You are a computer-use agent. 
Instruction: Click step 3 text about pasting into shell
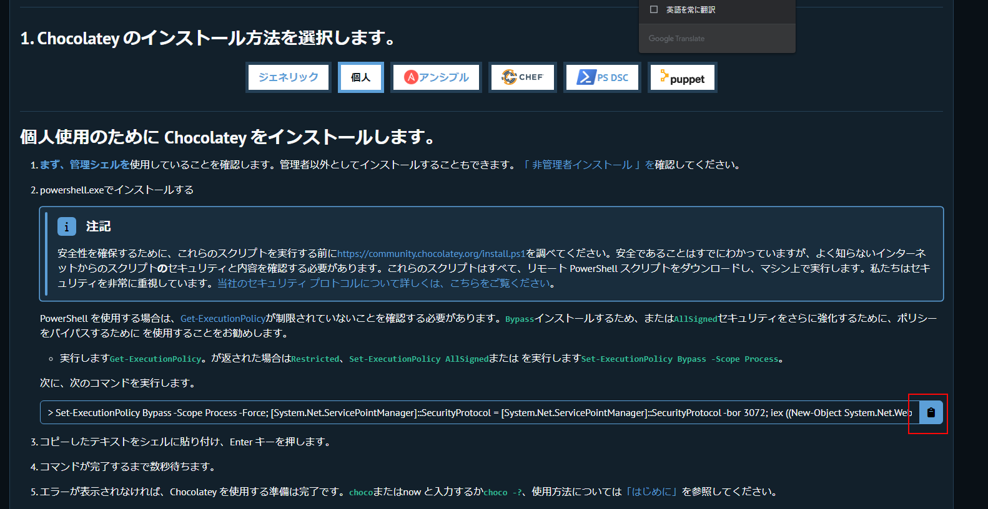click(187, 442)
